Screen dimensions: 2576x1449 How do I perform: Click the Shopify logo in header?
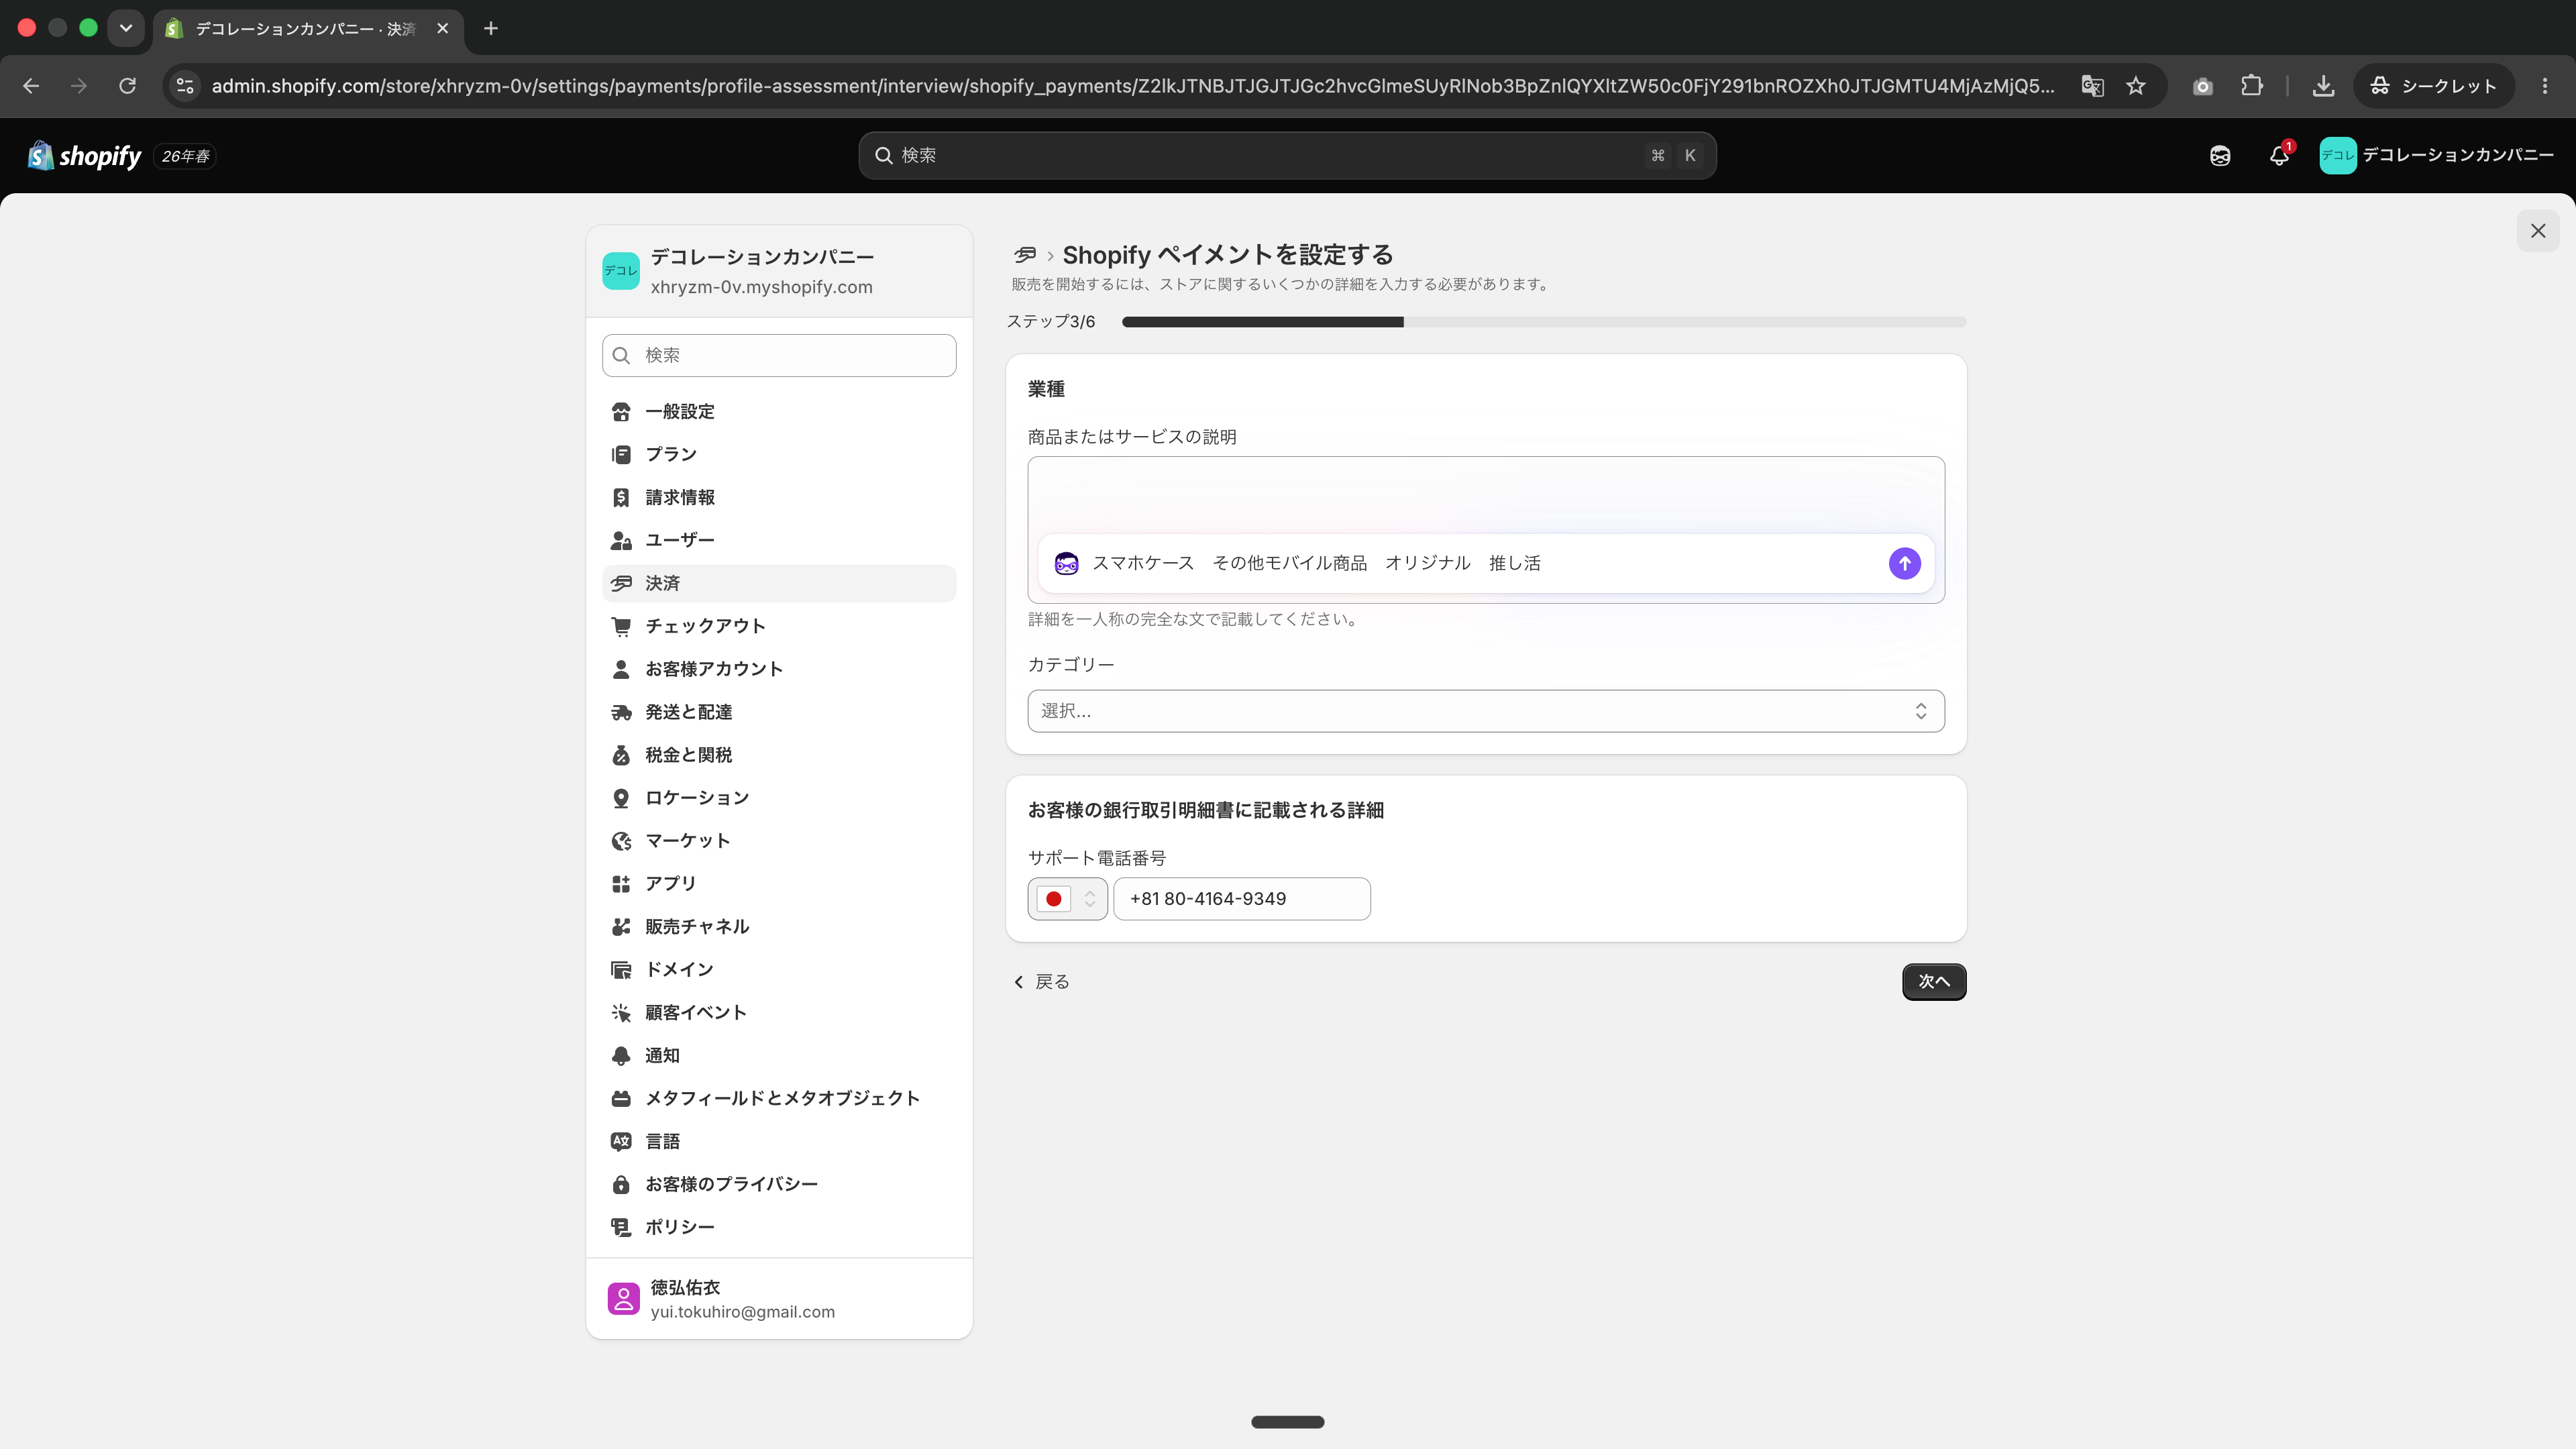85,156
